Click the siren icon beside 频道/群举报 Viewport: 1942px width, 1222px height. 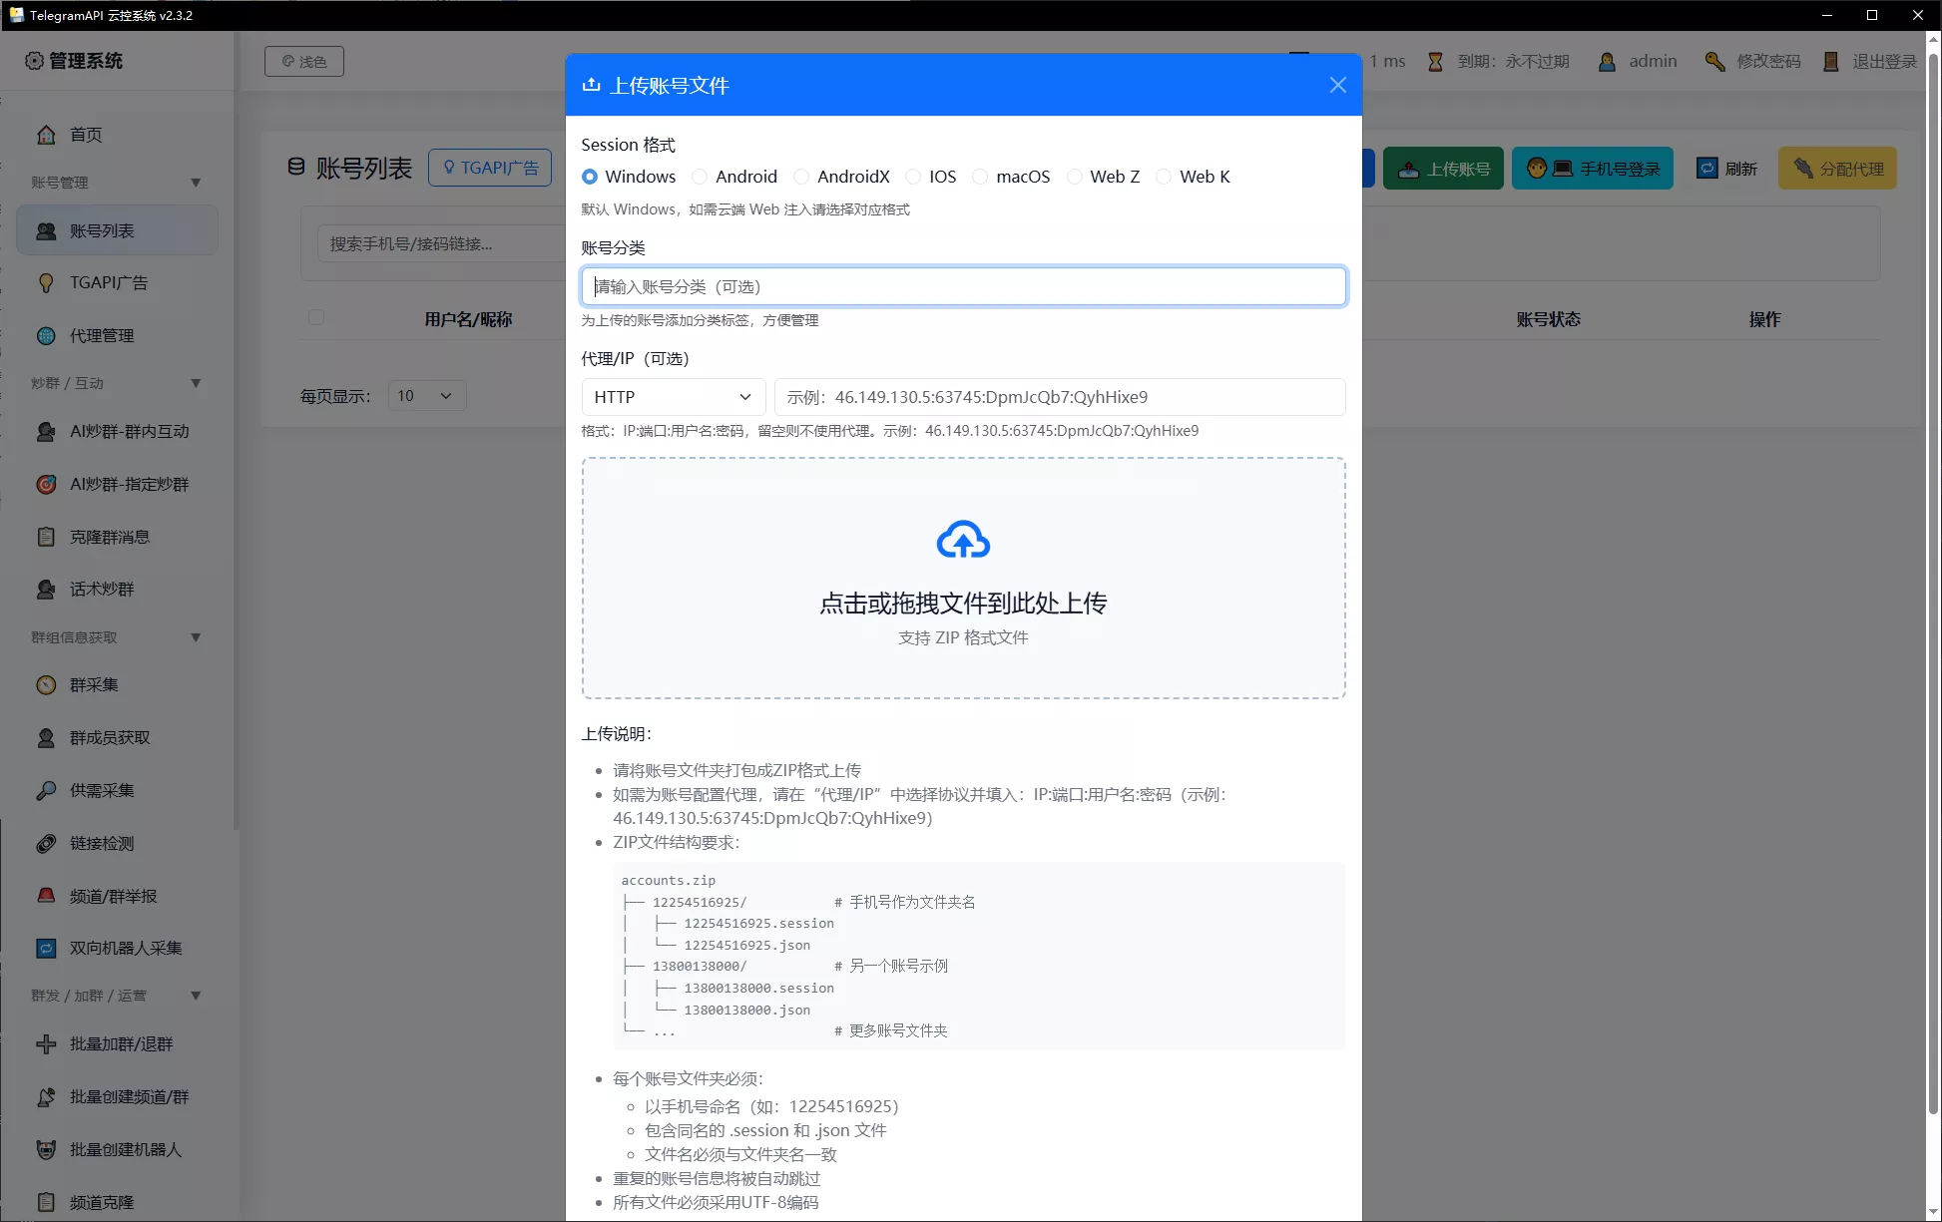pos(46,896)
